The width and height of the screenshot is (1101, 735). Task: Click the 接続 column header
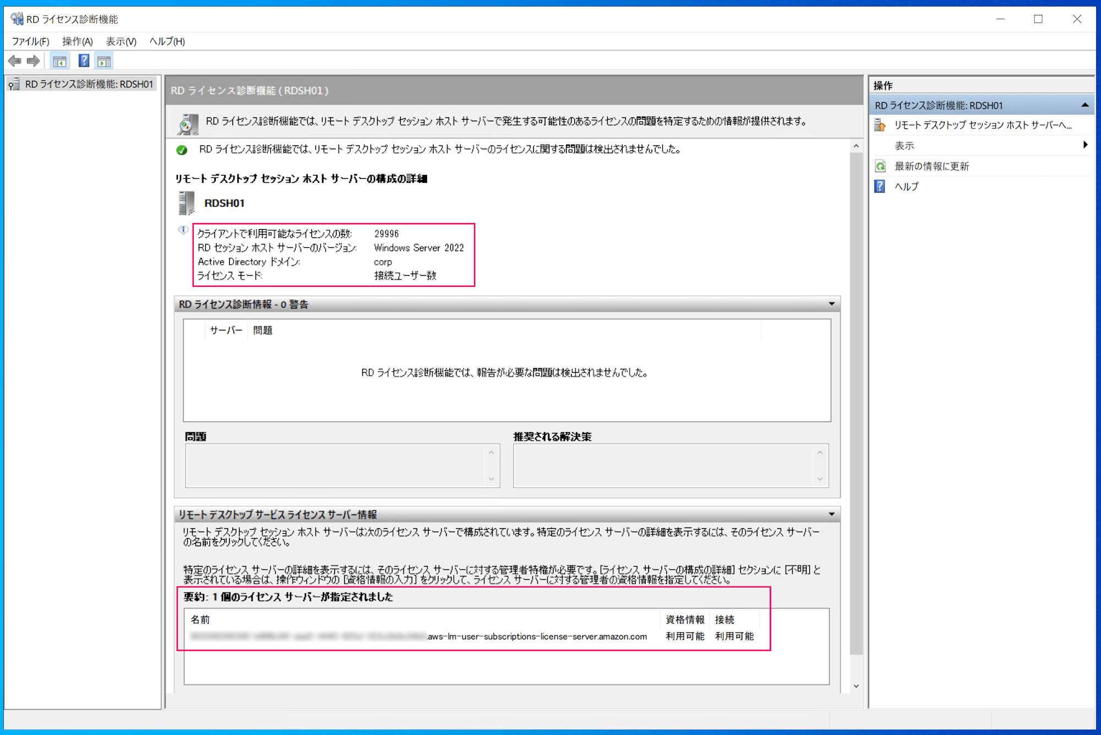click(724, 620)
